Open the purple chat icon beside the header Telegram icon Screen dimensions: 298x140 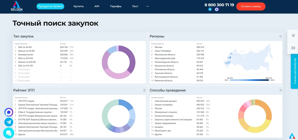[217, 9]
